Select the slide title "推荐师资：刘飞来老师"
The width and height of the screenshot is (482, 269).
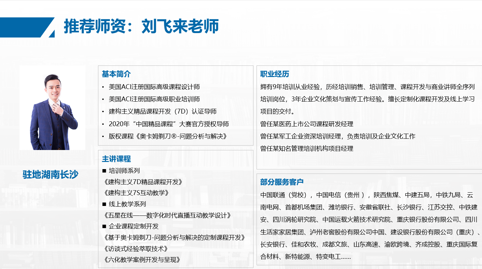point(141,26)
